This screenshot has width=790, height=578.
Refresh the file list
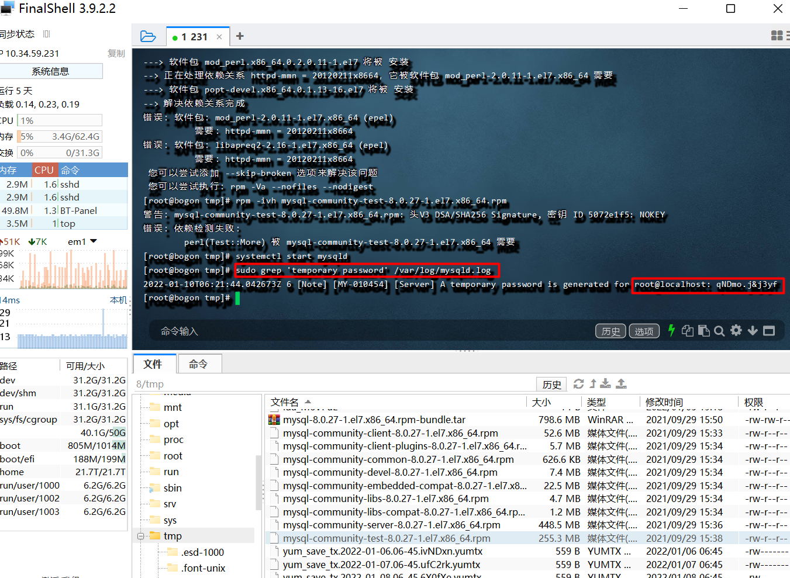[x=579, y=383]
